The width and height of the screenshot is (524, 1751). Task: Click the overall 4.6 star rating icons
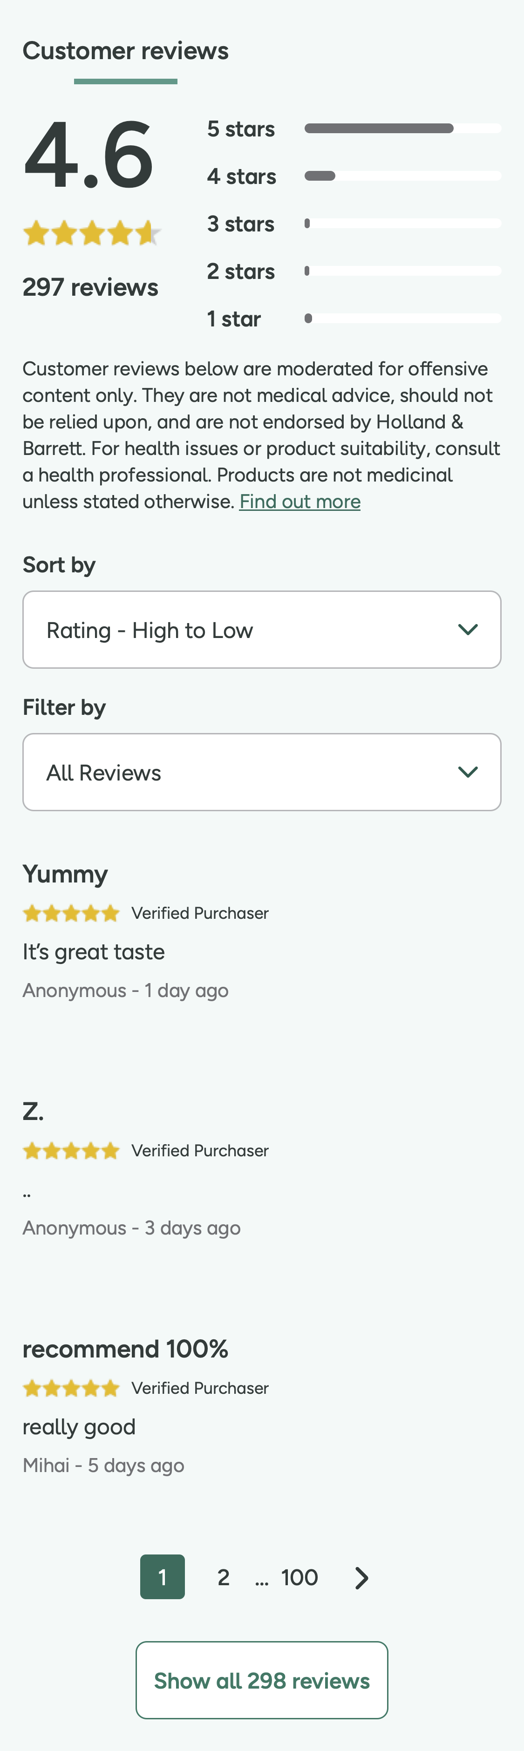pyautogui.click(x=92, y=233)
